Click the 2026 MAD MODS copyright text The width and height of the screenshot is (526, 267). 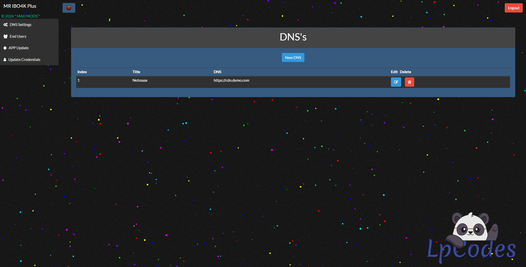tap(21, 16)
